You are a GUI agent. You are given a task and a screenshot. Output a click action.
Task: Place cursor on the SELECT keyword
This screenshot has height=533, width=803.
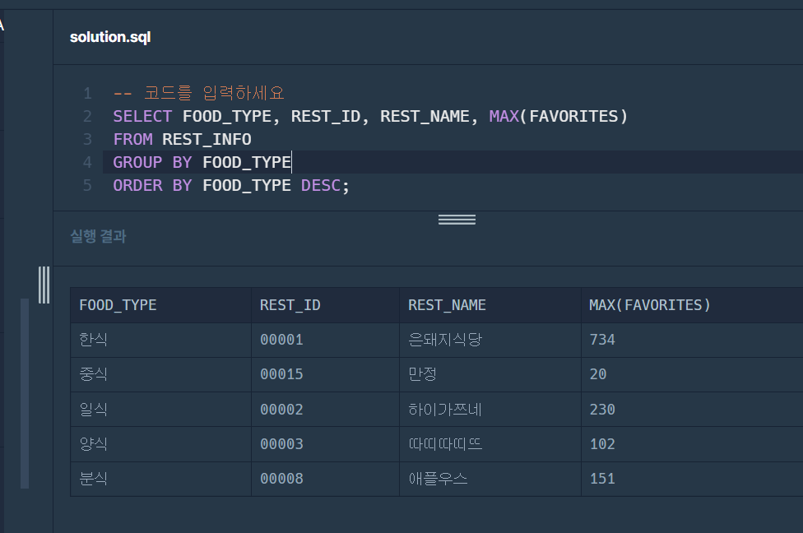[142, 116]
